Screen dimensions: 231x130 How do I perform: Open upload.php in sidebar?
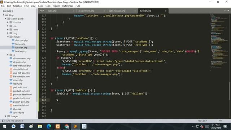click(x=18, y=113)
